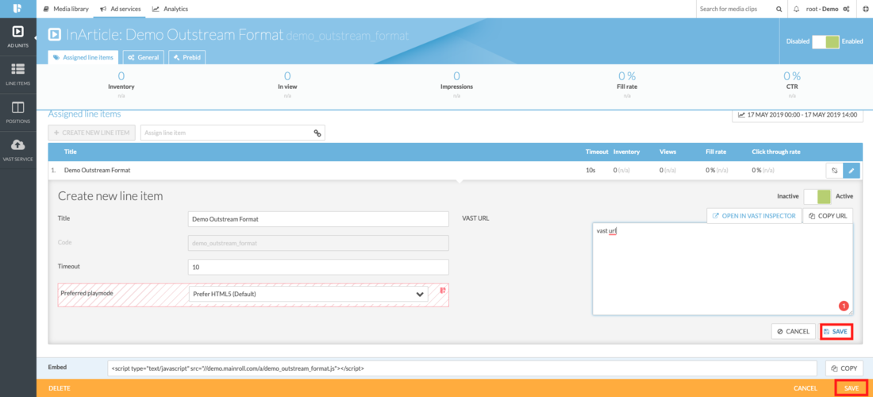Click the CTR summary statistic
Image resolution: width=873 pixels, height=397 pixels.
click(792, 83)
